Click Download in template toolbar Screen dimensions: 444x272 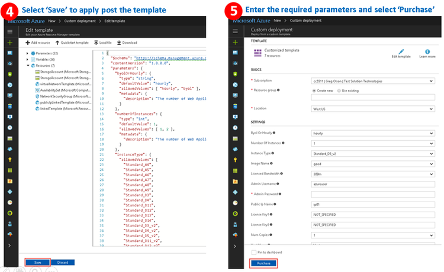[127, 43]
